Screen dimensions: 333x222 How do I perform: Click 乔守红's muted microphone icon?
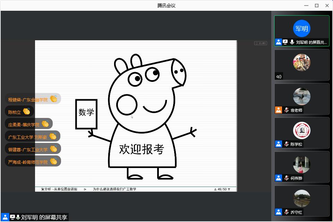click(x=287, y=212)
